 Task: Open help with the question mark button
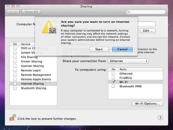(x=161, y=118)
